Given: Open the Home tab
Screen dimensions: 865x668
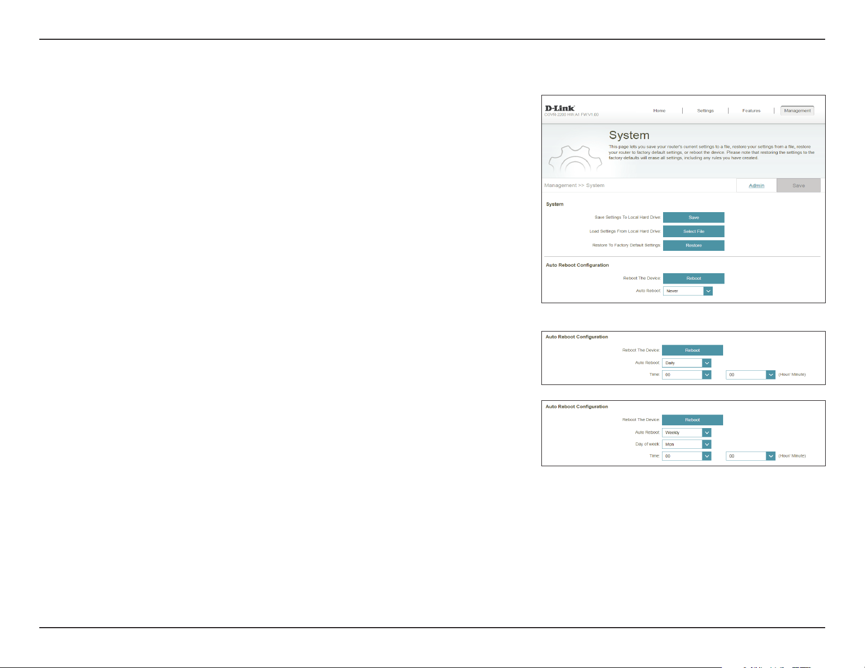Looking at the screenshot, I should 659,111.
